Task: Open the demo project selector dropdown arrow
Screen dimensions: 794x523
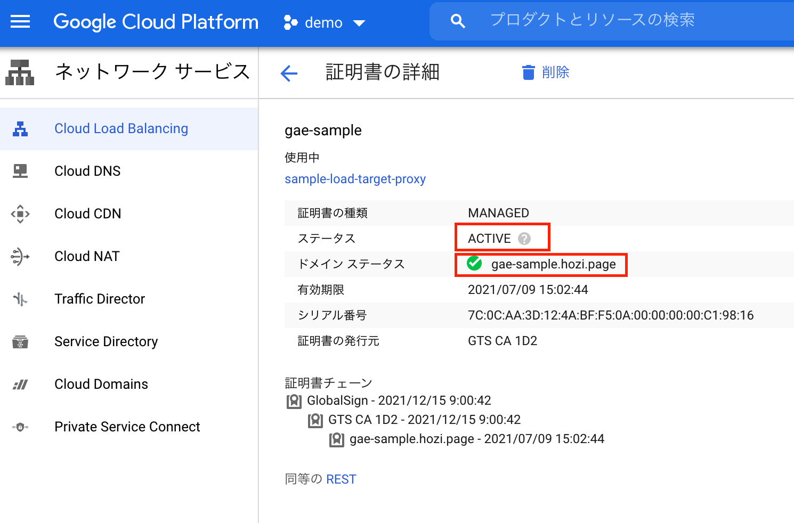Action: coord(359,23)
